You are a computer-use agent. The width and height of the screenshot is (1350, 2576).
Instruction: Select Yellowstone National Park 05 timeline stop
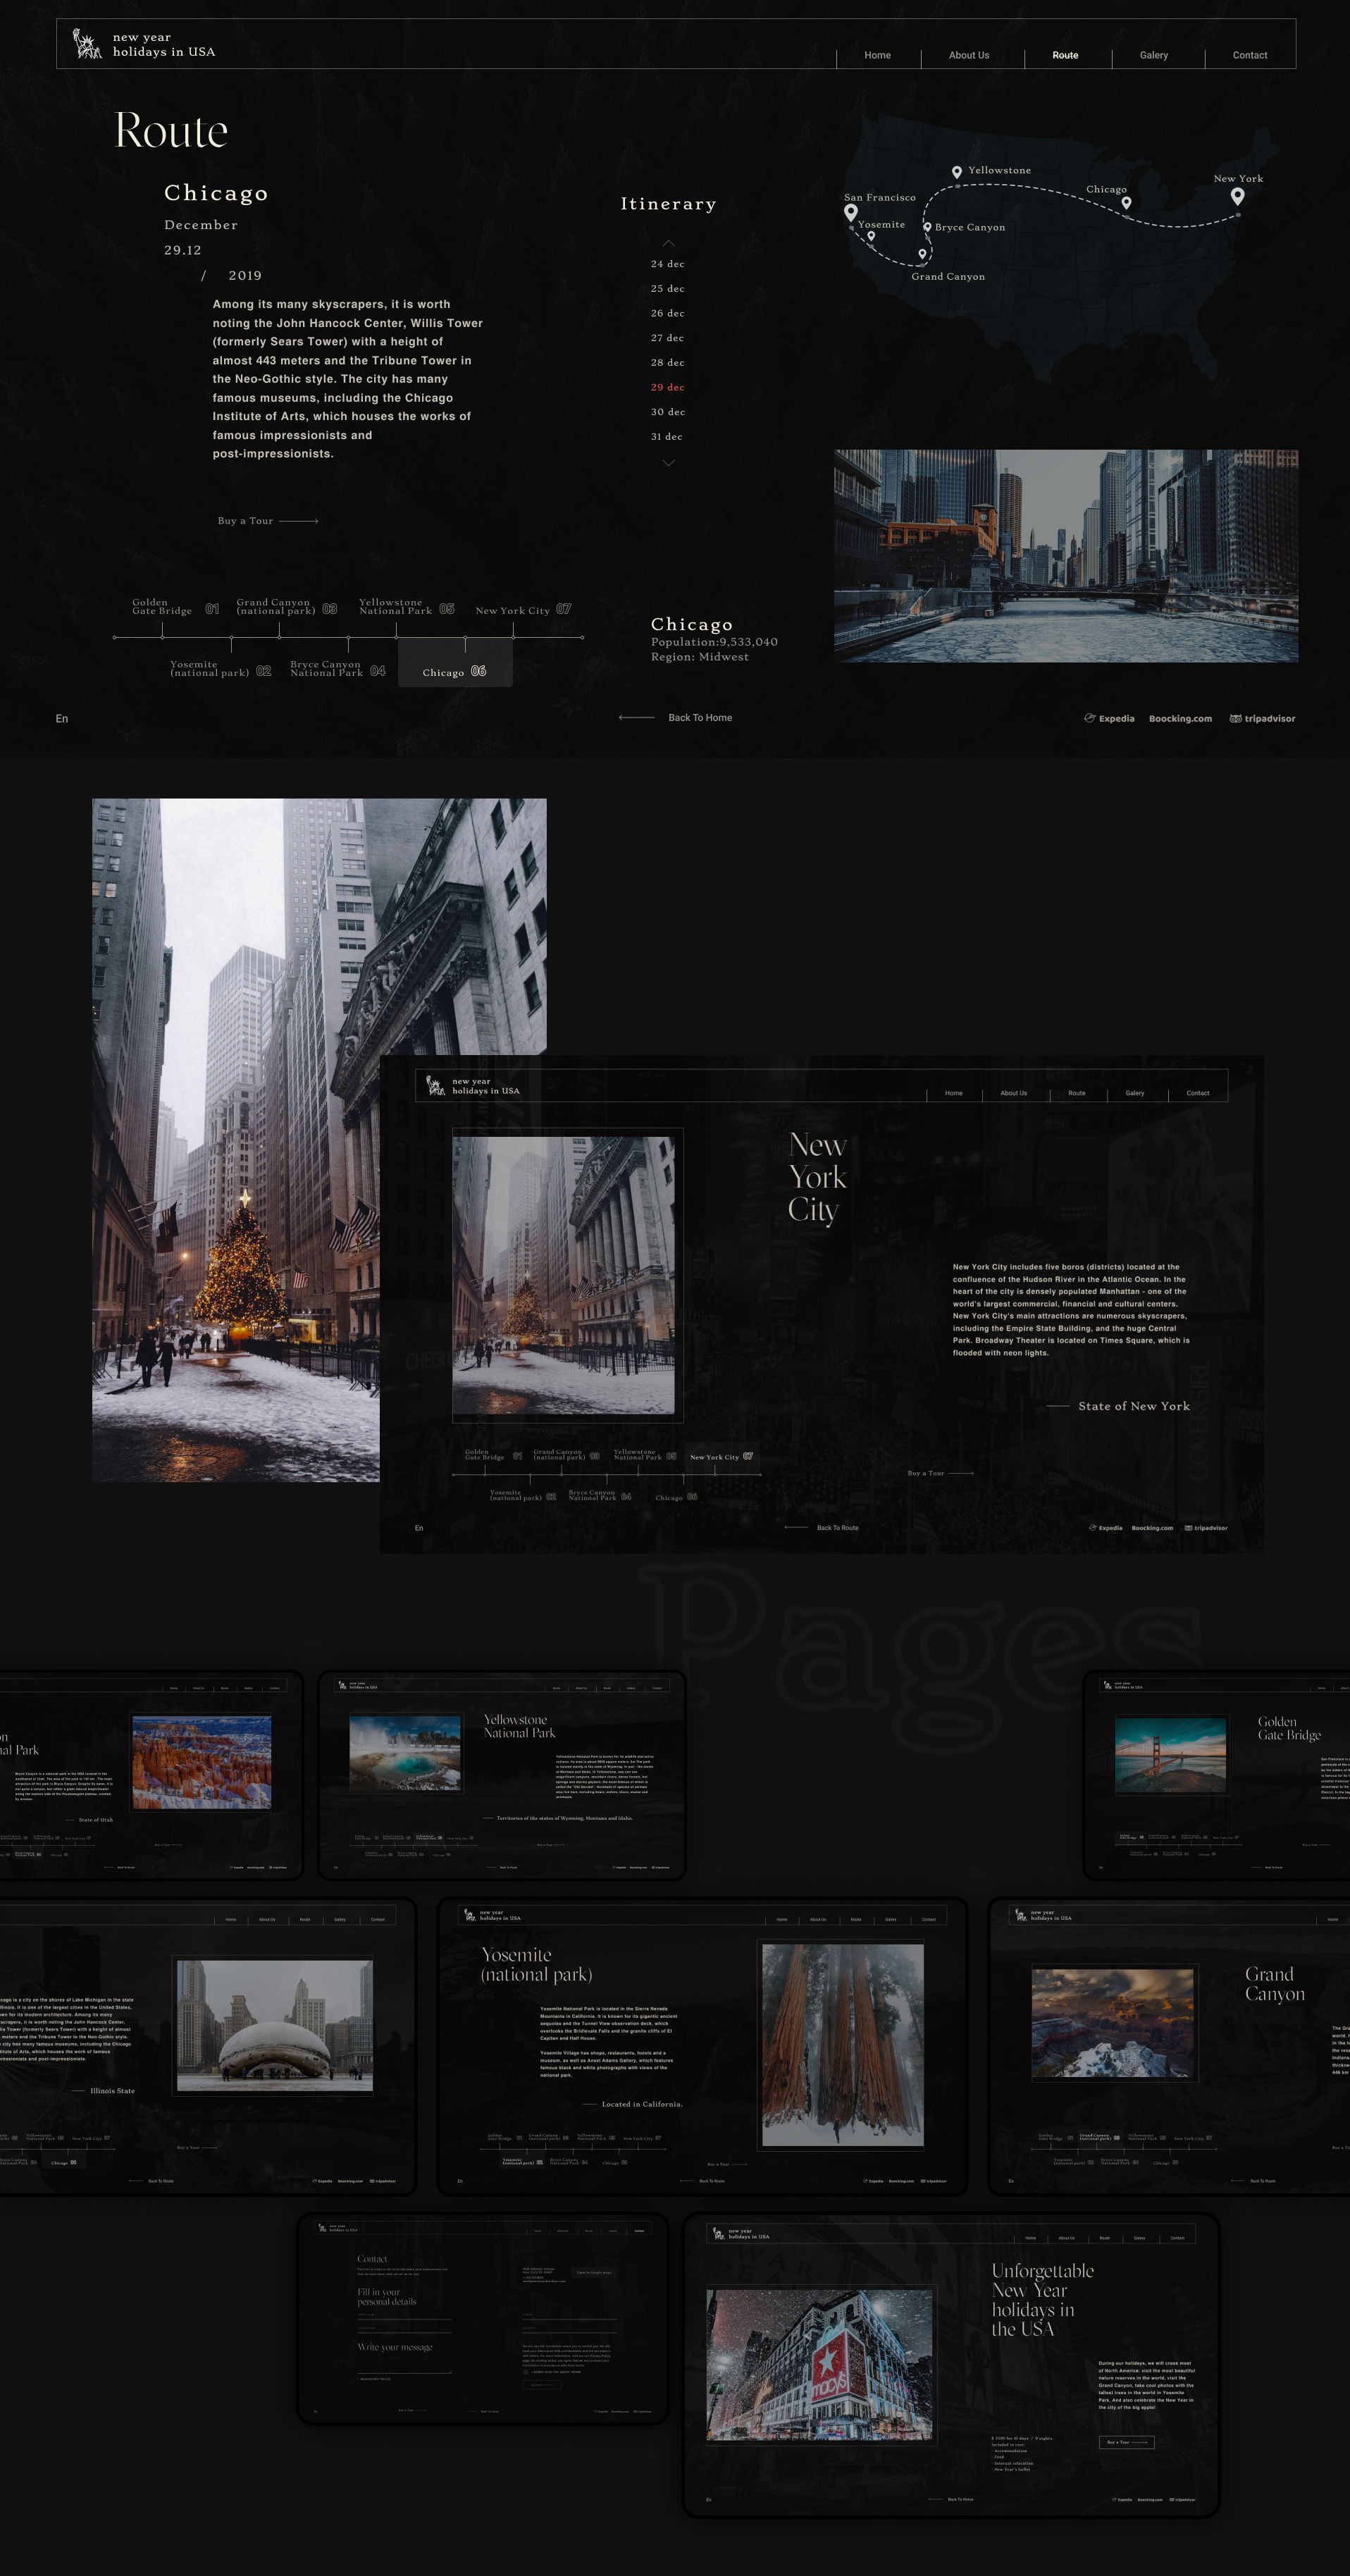pyautogui.click(x=406, y=607)
